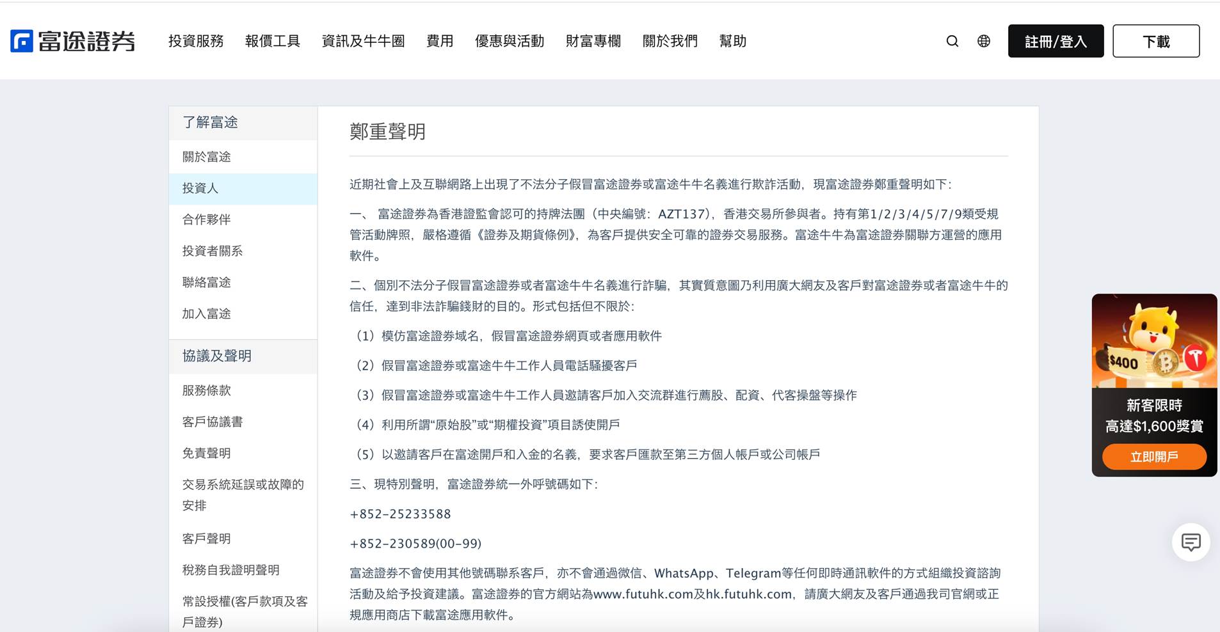Click the globe language icon
The height and width of the screenshot is (632, 1220).
pos(983,41)
